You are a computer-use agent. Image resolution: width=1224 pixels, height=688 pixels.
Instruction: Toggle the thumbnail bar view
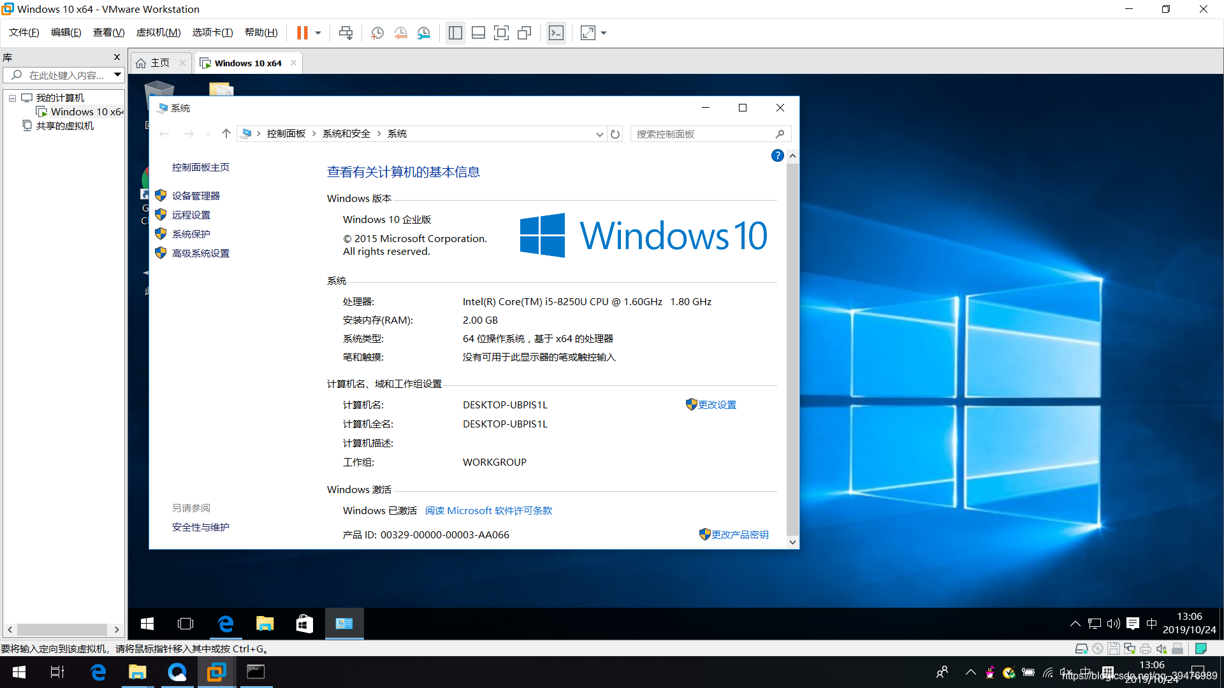(x=478, y=33)
